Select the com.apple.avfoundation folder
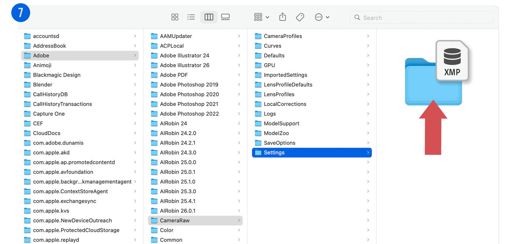This screenshot has width=512, height=244. [80, 172]
